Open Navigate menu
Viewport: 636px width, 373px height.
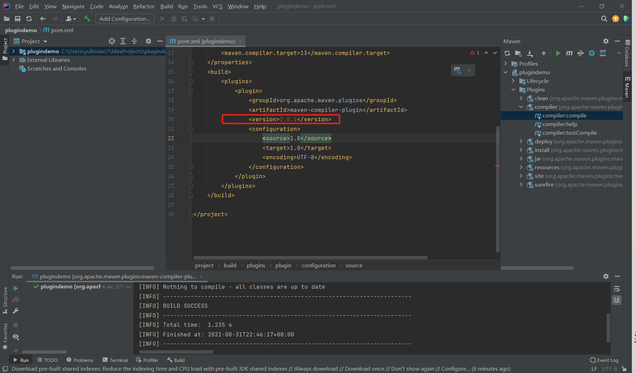pyautogui.click(x=73, y=6)
